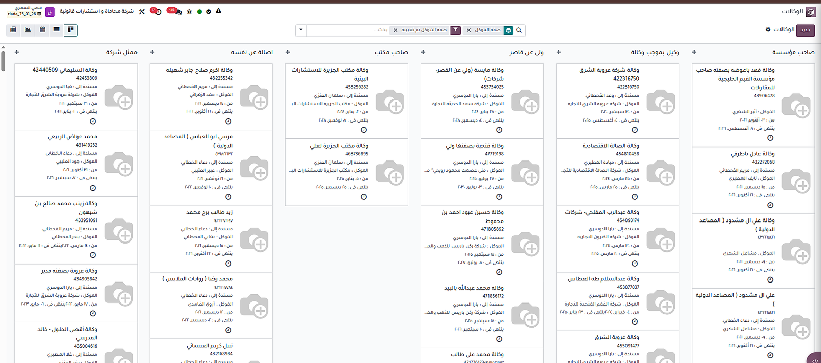Open card وكالة حسين عبود احمد بن محفوظ
The width and height of the screenshot is (821, 363).
pos(482,243)
